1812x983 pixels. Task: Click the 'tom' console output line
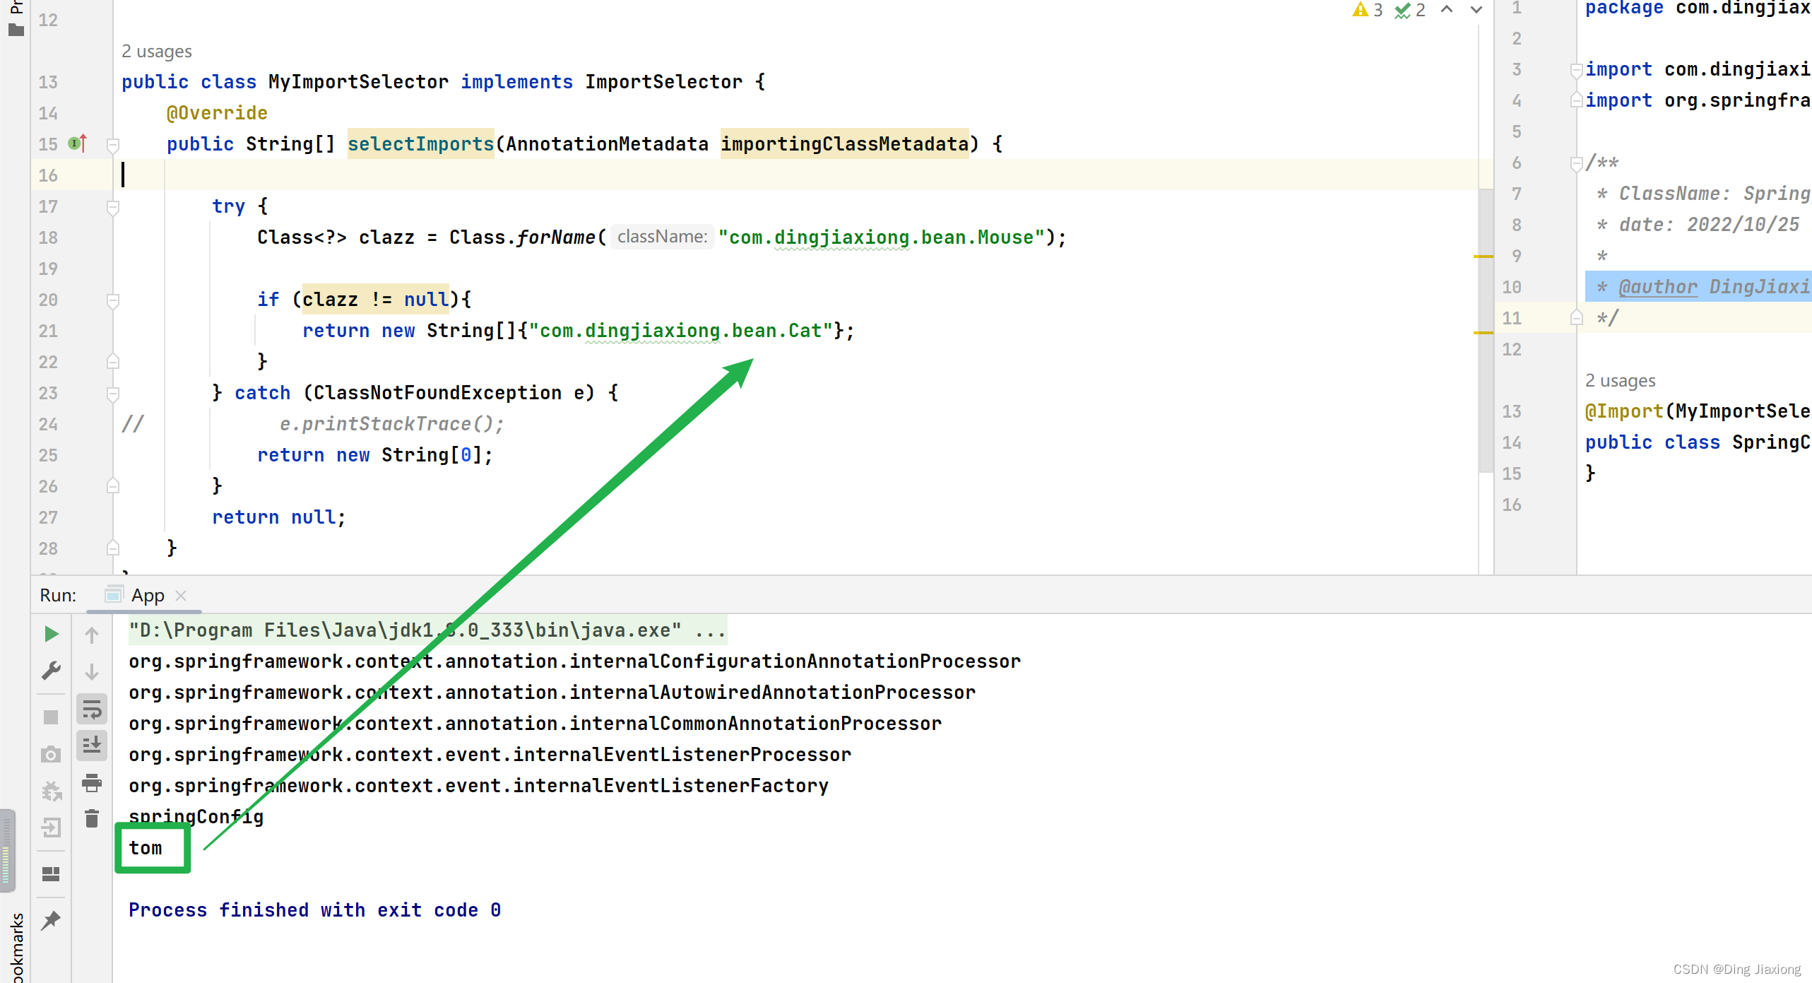point(146,847)
